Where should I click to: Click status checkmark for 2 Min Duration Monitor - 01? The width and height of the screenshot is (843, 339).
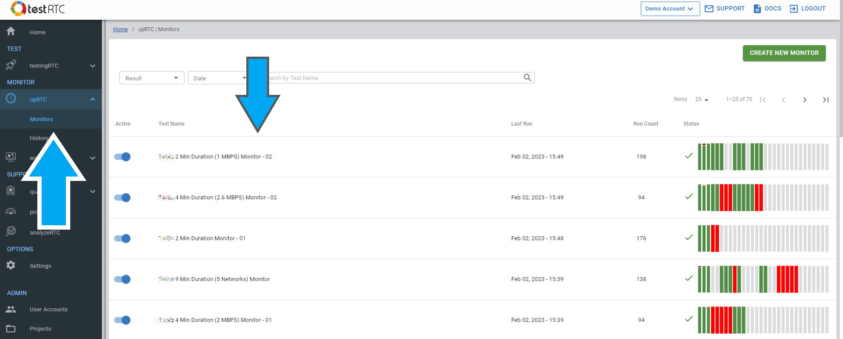tap(689, 238)
